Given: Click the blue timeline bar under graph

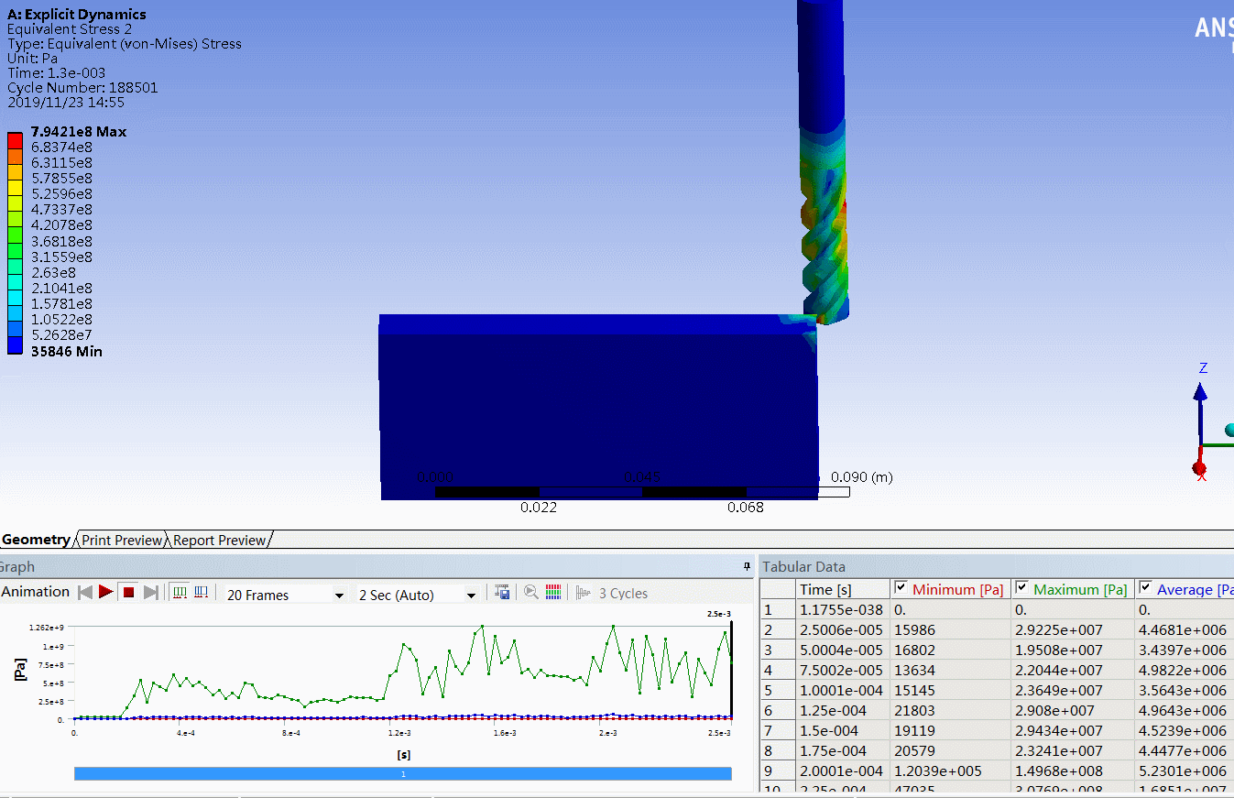Looking at the screenshot, I should (x=402, y=774).
